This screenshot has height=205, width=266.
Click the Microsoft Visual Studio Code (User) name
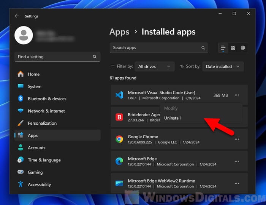click(x=161, y=92)
